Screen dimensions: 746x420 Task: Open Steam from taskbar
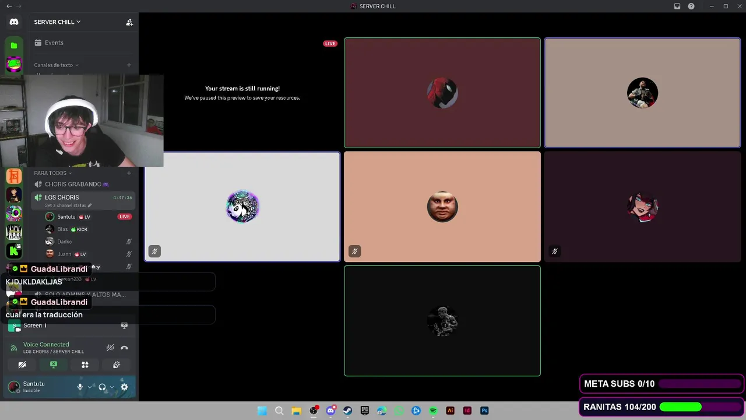347,411
